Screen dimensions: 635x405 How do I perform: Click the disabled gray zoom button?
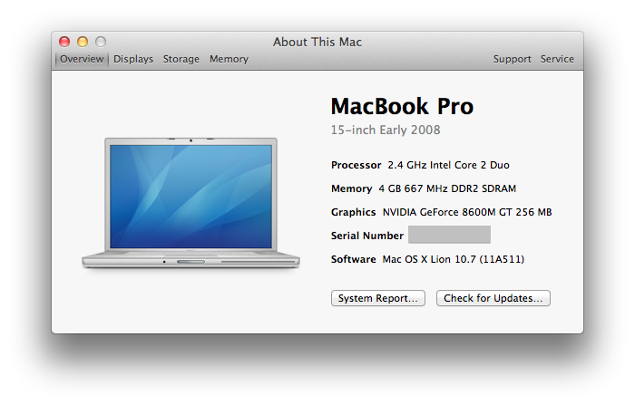click(x=101, y=42)
